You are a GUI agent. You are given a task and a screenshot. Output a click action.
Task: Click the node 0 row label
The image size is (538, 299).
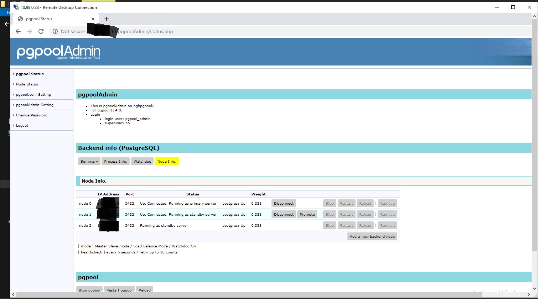point(85,203)
